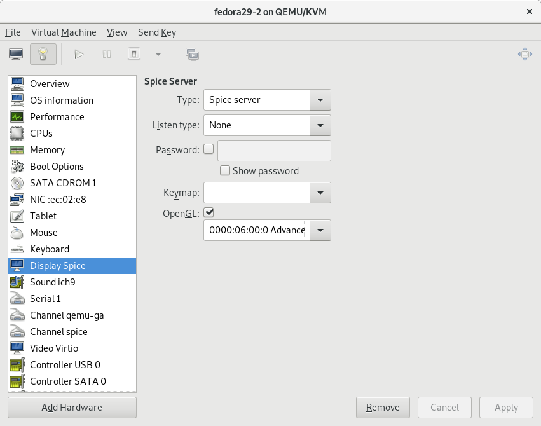Switch console to fullscreen mode
This screenshot has width=541, height=426.
pos(524,54)
